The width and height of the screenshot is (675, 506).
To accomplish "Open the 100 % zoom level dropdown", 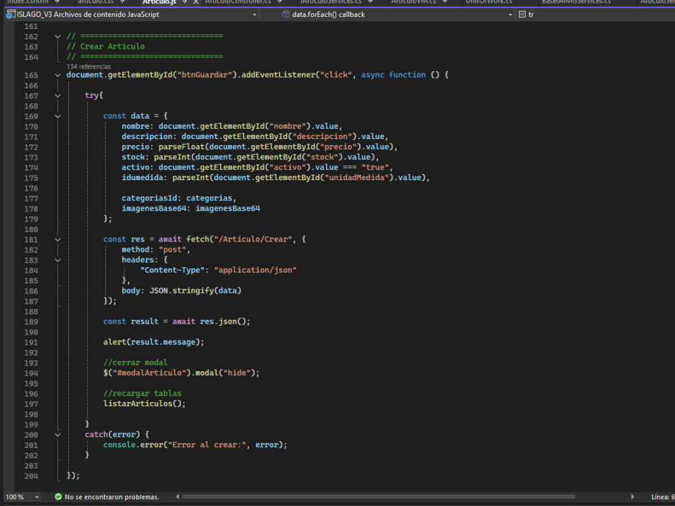I will (37, 497).
